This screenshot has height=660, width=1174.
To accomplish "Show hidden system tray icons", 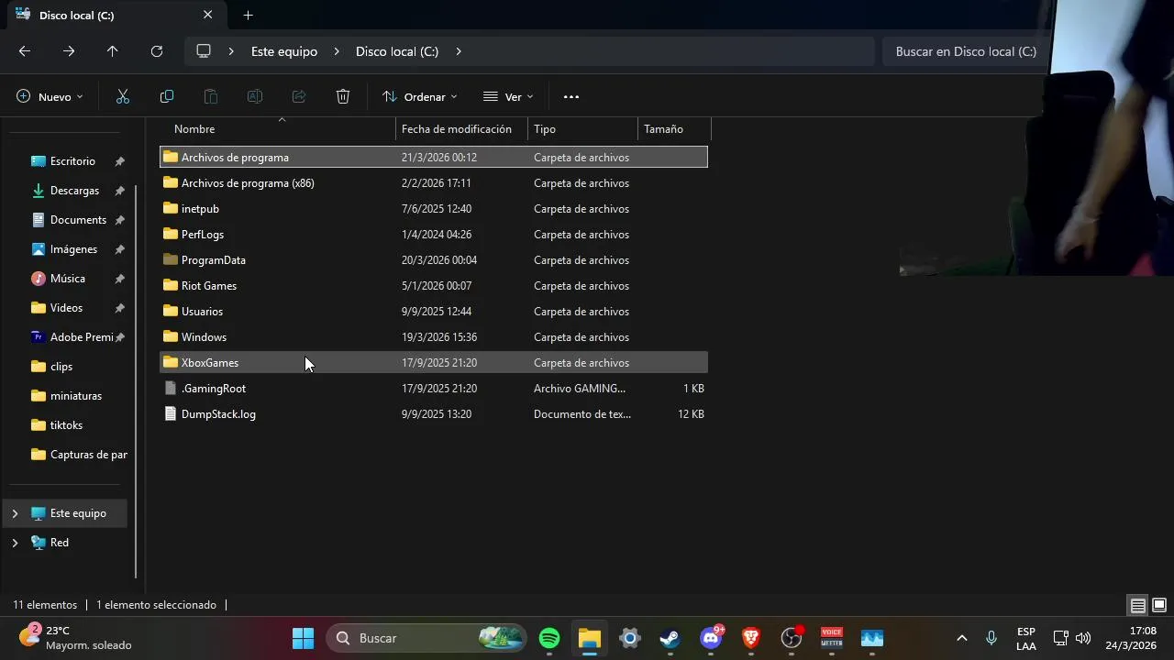I will [961, 638].
